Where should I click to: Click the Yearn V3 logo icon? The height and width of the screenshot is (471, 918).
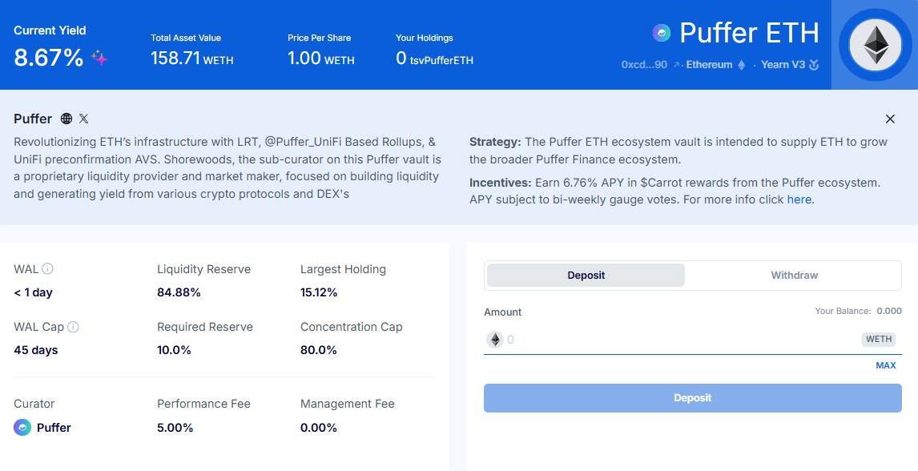pyautogui.click(x=814, y=65)
